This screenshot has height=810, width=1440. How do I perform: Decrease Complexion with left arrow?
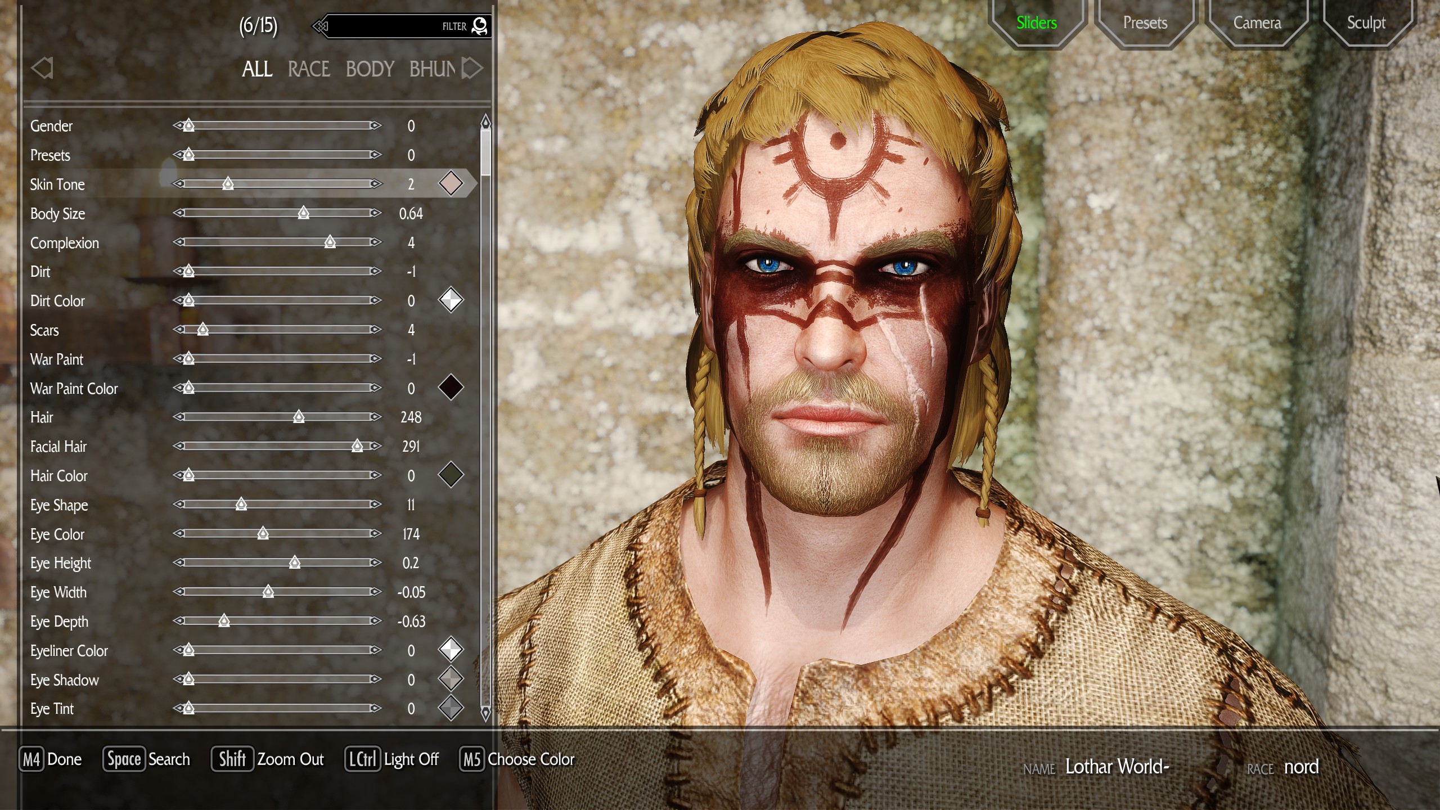178,242
